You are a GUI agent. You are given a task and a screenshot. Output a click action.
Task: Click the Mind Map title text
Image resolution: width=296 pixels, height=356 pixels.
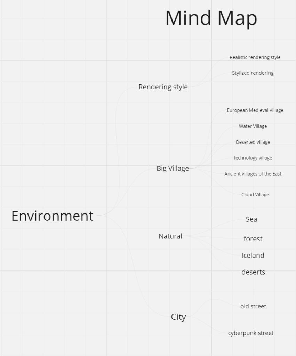click(x=211, y=18)
